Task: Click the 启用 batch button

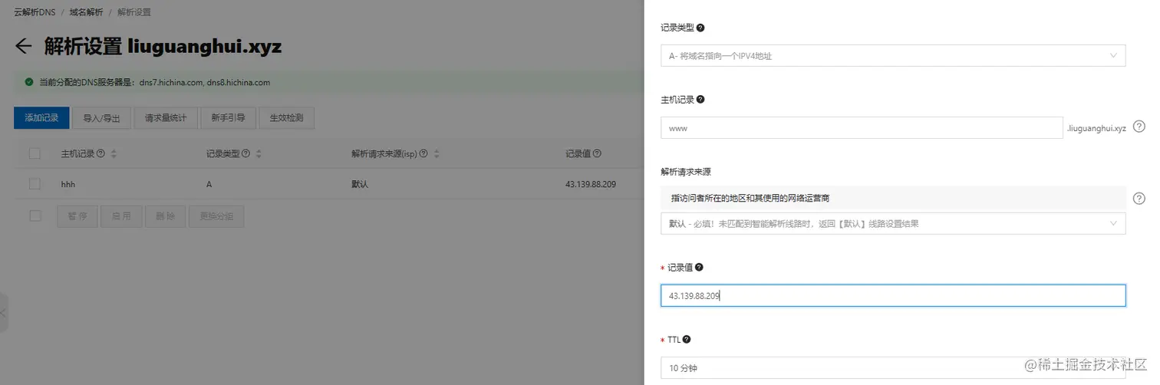Action: [121, 217]
